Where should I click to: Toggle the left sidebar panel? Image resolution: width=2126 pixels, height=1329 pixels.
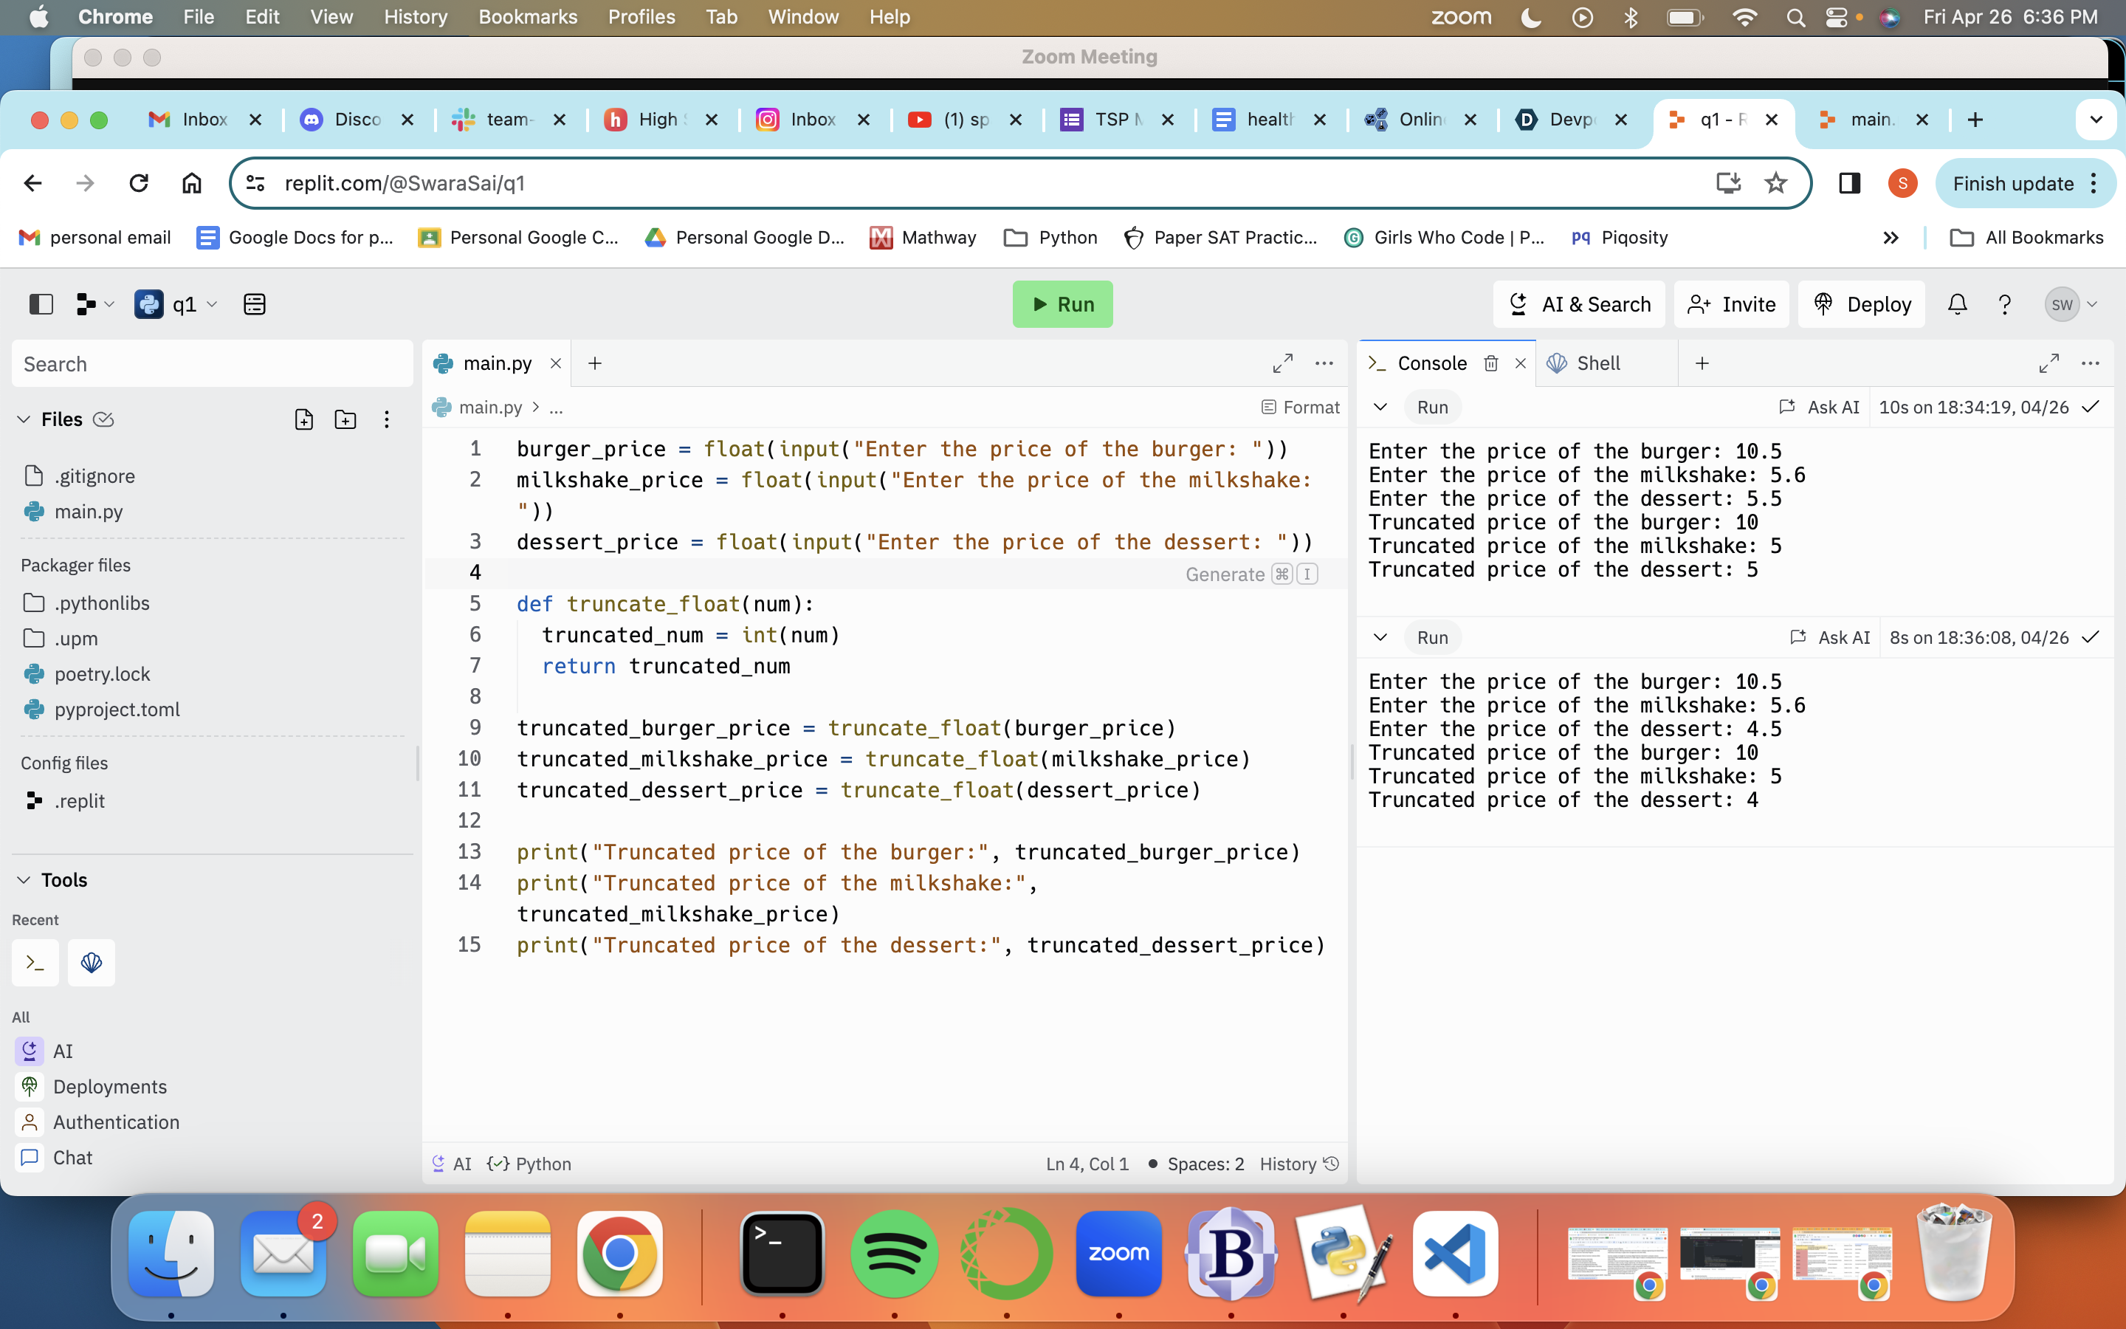(41, 304)
